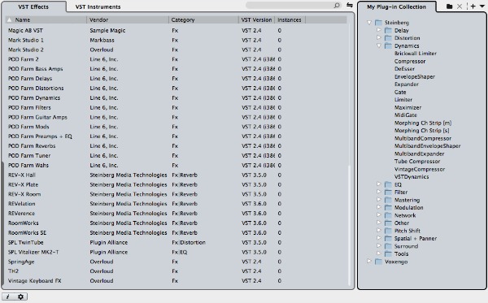Select POD Farm 2 row

(x=176, y=59)
